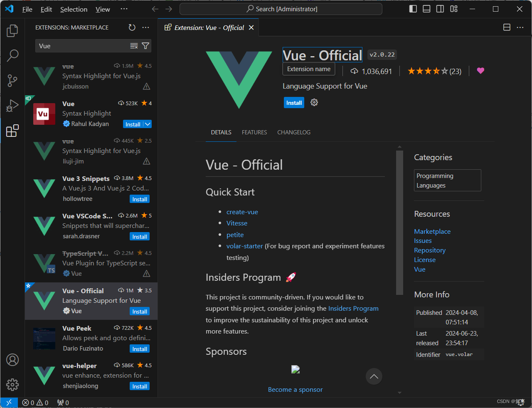Image resolution: width=532 pixels, height=408 pixels.
Task: Open the petite link
Action: 235,235
